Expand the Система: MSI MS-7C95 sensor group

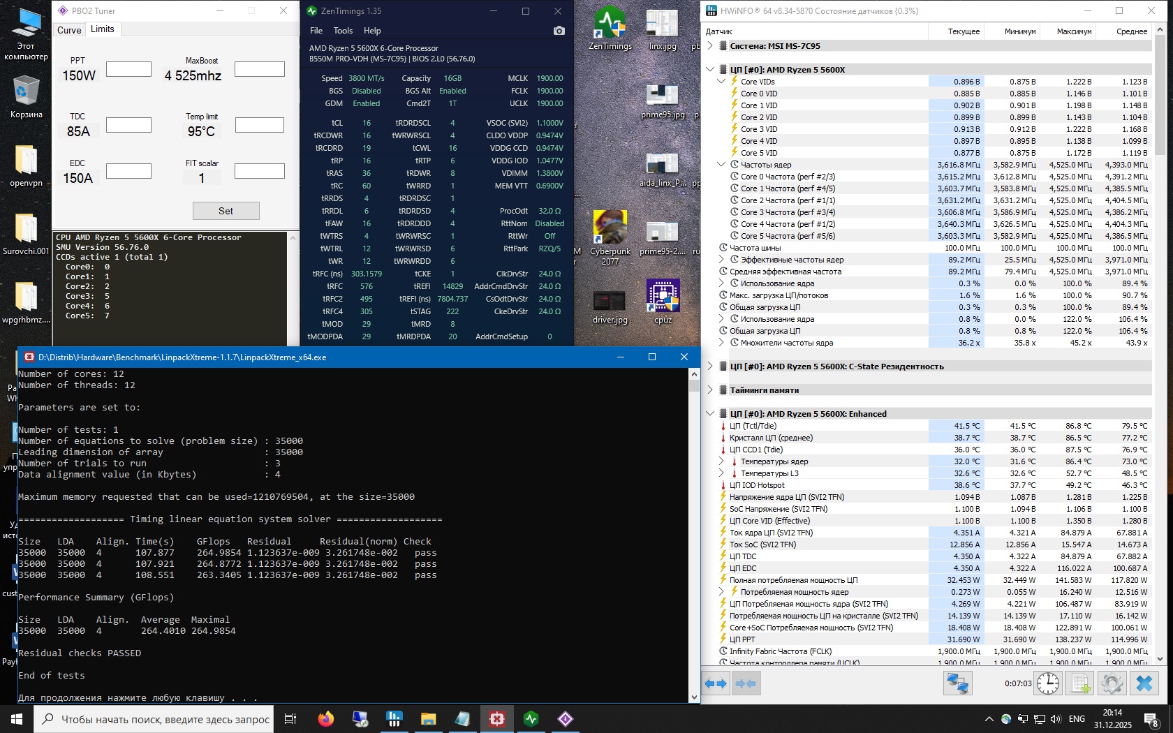pyautogui.click(x=710, y=46)
